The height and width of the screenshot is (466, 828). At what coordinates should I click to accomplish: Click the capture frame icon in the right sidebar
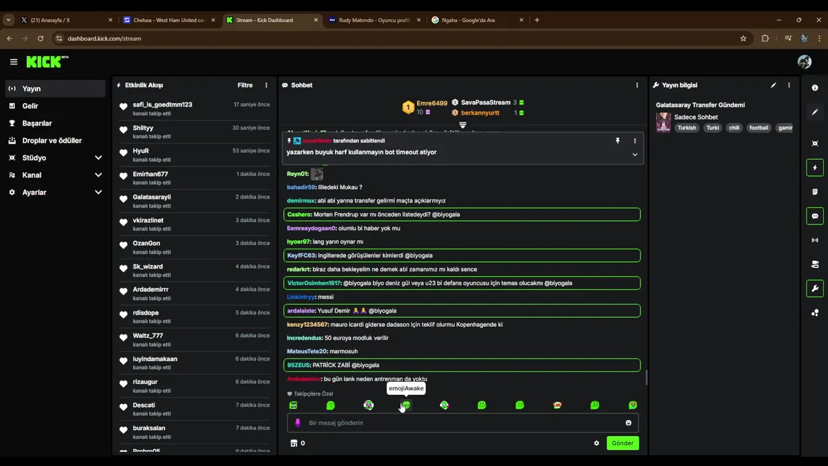(815, 144)
